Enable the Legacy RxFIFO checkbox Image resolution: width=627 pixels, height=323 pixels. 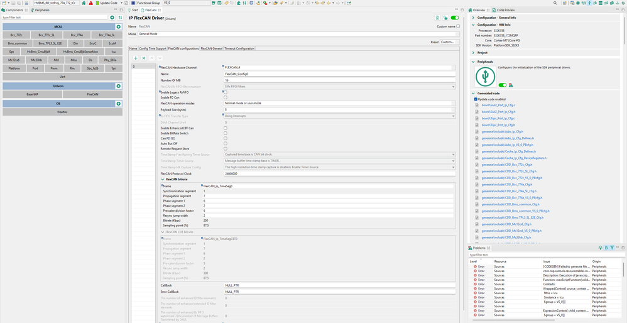(226, 92)
